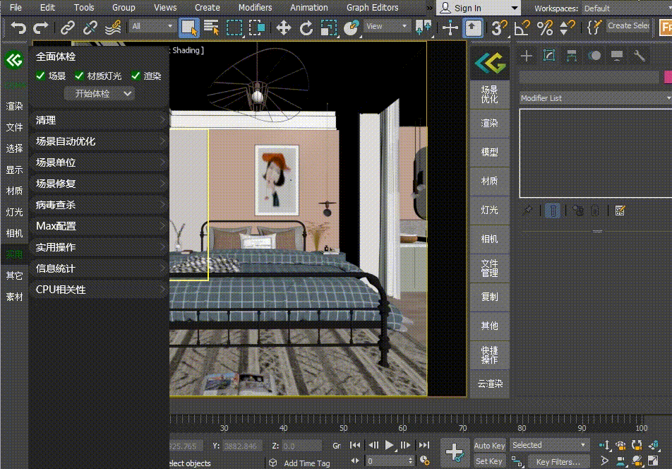This screenshot has width=672, height=469.
Task: Open the Graph Editors menu
Action: (372, 7)
